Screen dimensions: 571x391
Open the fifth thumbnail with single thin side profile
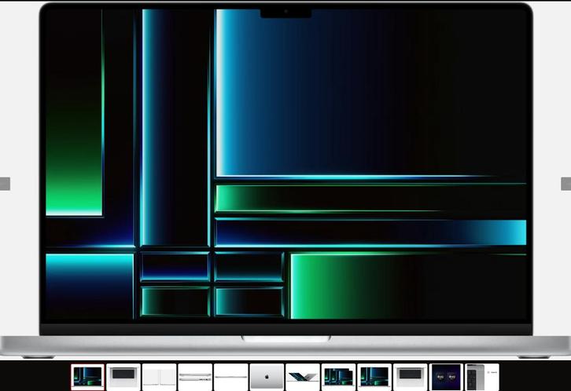coord(230,377)
